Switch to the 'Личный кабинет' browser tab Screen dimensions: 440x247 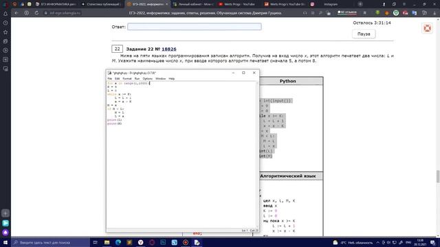tap(194, 4)
